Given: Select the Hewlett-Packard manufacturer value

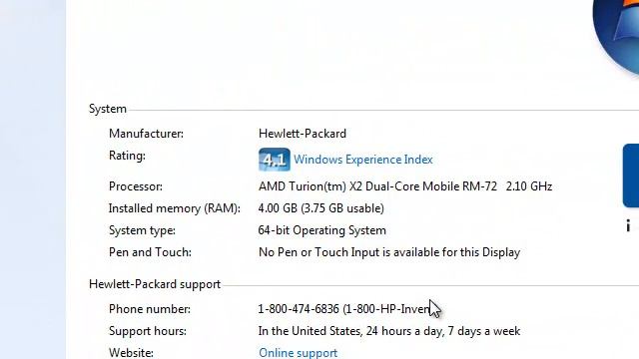Looking at the screenshot, I should 303,134.
